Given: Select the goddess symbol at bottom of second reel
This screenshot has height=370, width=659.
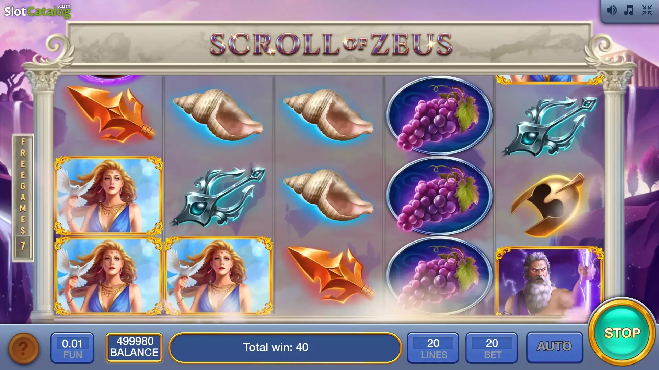Looking at the screenshot, I should coord(219,276).
